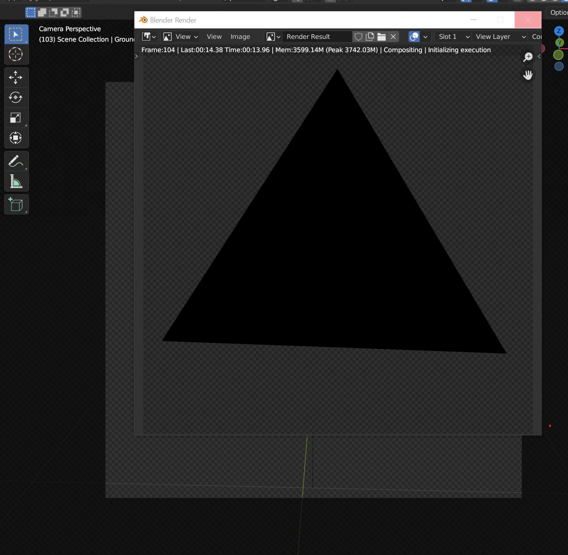
Task: Open the Slot 1 dropdown
Action: tap(453, 37)
